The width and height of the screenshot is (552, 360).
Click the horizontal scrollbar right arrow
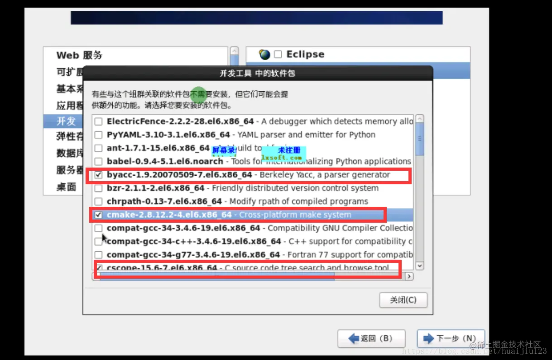pyautogui.click(x=409, y=276)
